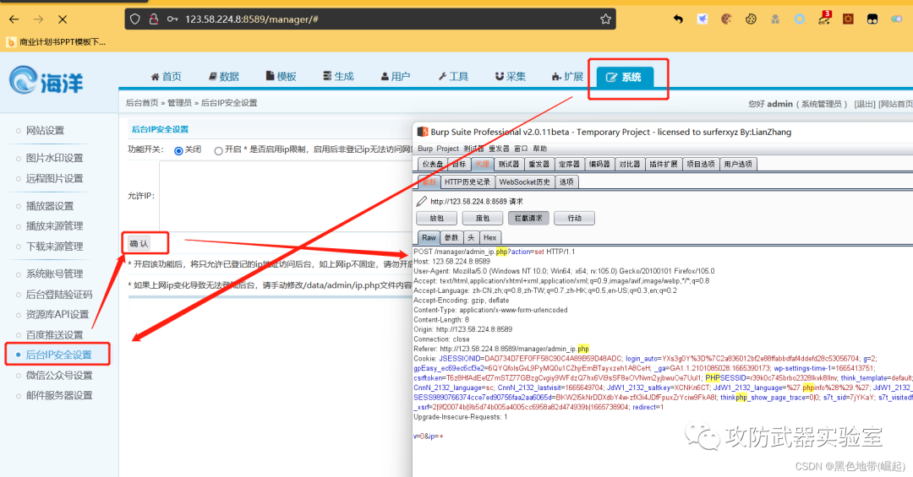This screenshot has width=913, height=477.
Task: Open 下载来源管理 in the sidebar
Action: (x=55, y=246)
